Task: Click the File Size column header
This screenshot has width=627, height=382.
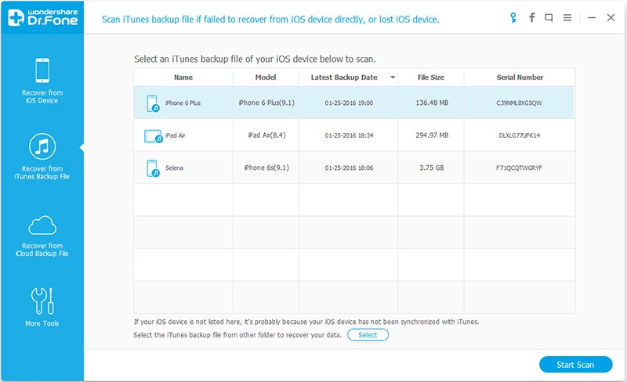Action: 430,77
